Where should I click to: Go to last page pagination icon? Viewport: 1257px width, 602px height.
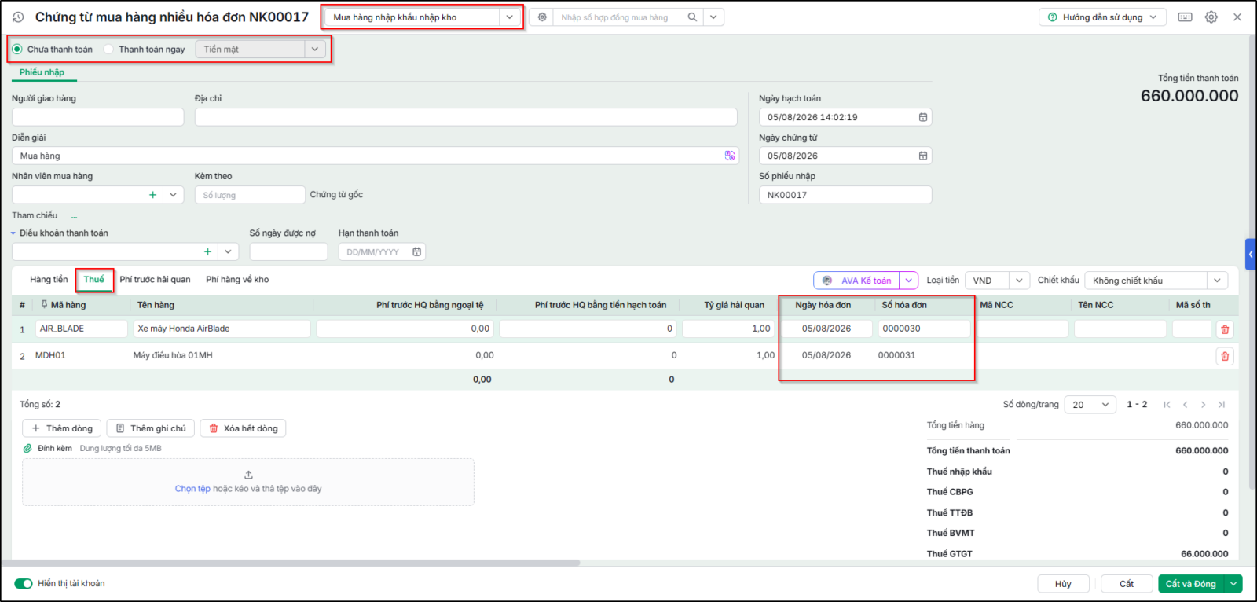1221,404
